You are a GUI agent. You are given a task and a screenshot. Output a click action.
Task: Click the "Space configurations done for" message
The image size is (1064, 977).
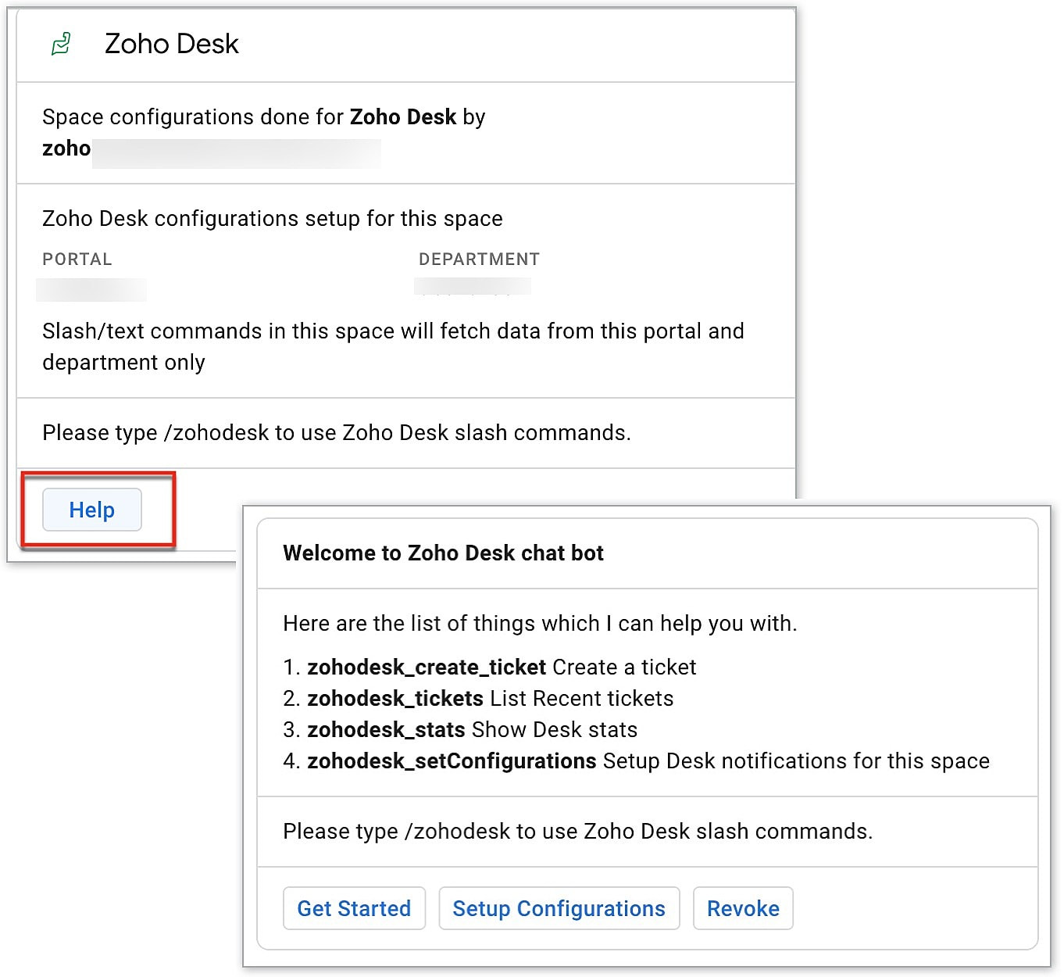pos(263,117)
